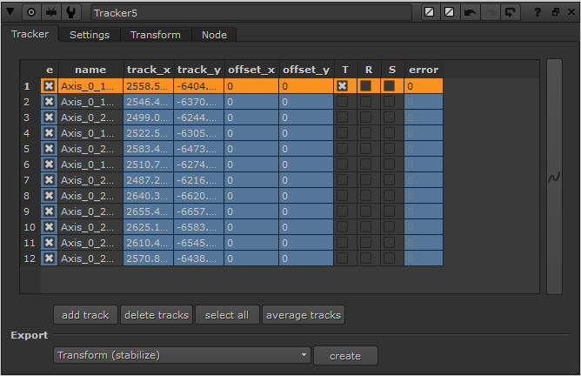
Task: Open the Transform (stabilize) export dropdown
Action: (x=182, y=355)
